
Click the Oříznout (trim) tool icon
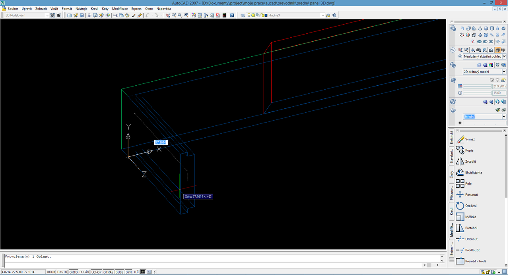click(460, 239)
